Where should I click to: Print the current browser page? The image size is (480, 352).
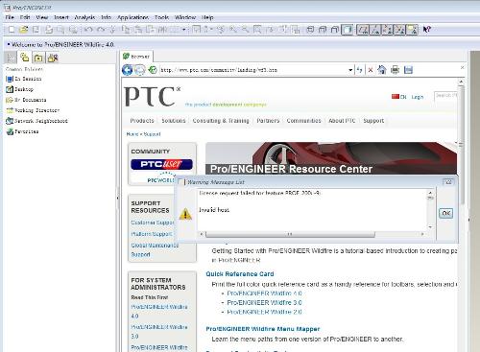[396, 70]
